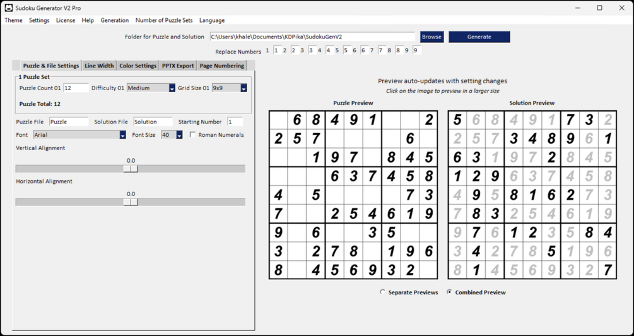The width and height of the screenshot is (634, 336).
Task: Open the Page Numbering tab
Action: pos(222,66)
